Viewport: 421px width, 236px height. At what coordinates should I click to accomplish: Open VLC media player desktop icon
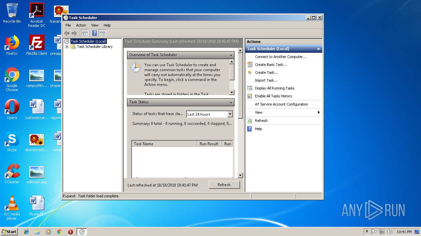point(12,208)
